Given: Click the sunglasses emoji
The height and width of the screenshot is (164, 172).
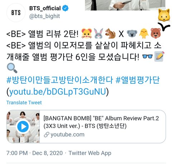Looking at the screenshot, I should pyautogui.click(x=147, y=56).
